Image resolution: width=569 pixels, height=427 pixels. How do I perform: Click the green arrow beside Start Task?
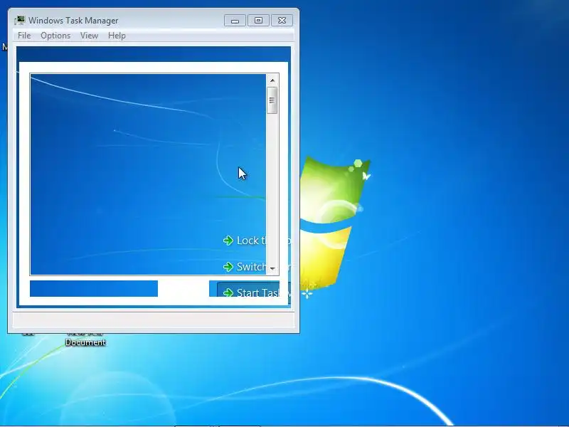pos(228,292)
